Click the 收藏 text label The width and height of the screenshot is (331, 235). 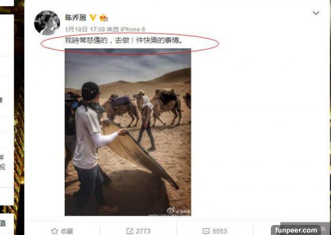click(x=67, y=231)
